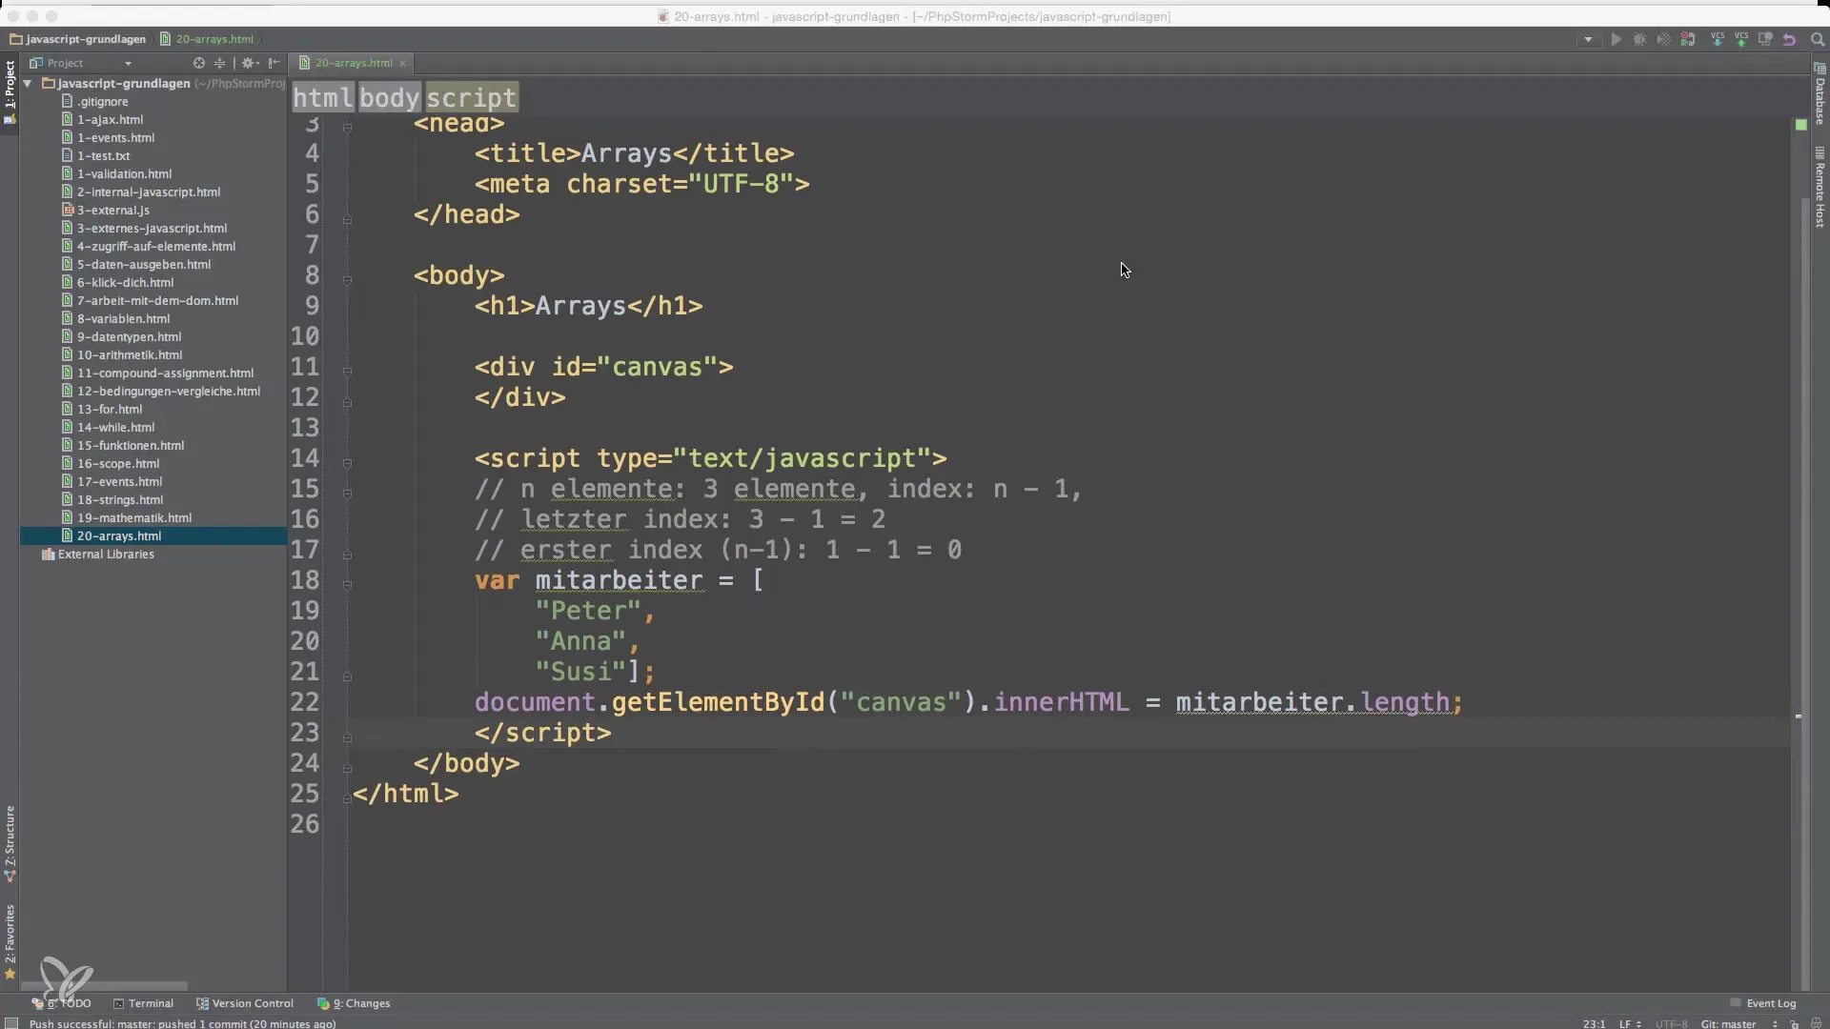Change LF line separator in status bar
The height and width of the screenshot is (1029, 1830).
(1629, 1023)
